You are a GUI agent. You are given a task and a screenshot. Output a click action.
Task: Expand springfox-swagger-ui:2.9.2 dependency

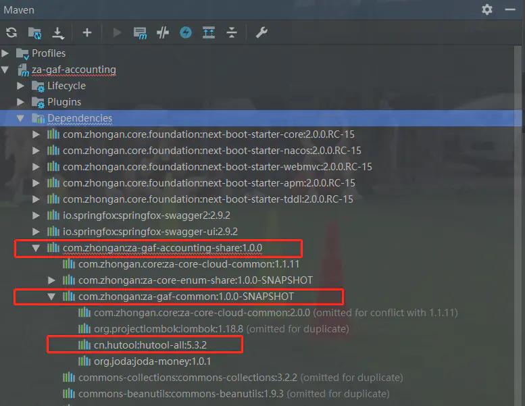pyautogui.click(x=36, y=231)
